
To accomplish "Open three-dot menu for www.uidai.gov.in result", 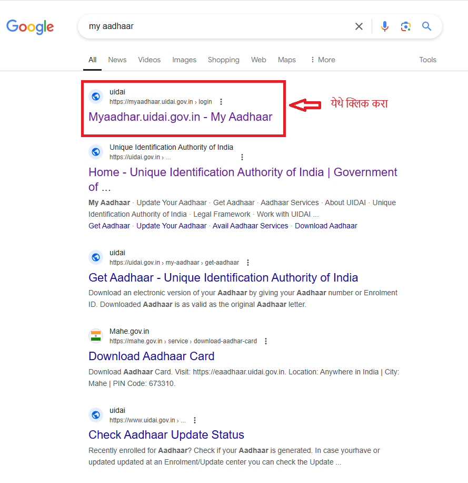I will click(195, 420).
